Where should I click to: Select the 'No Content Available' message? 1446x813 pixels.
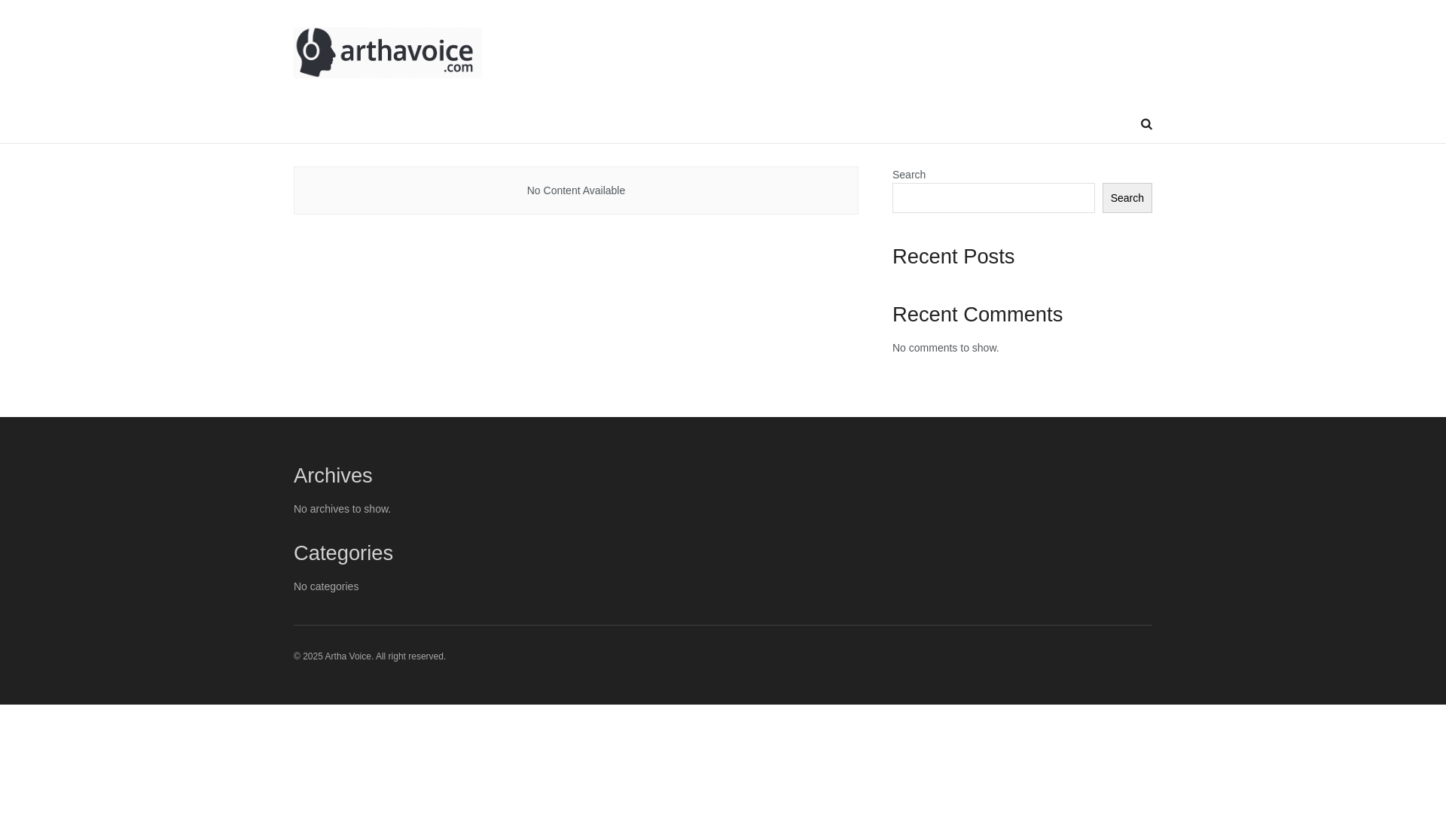(x=576, y=190)
